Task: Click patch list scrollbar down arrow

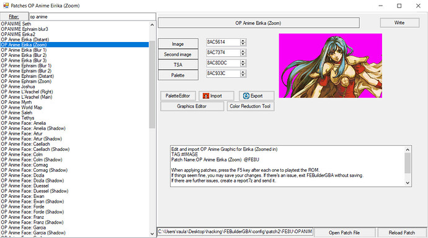Action: click(x=152, y=234)
